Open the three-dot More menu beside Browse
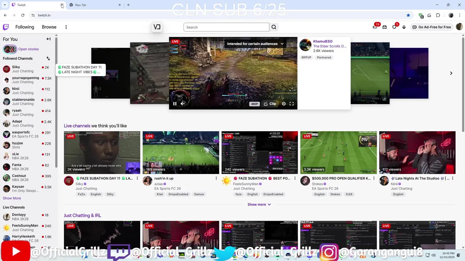This screenshot has height=261, width=465. [66, 27]
